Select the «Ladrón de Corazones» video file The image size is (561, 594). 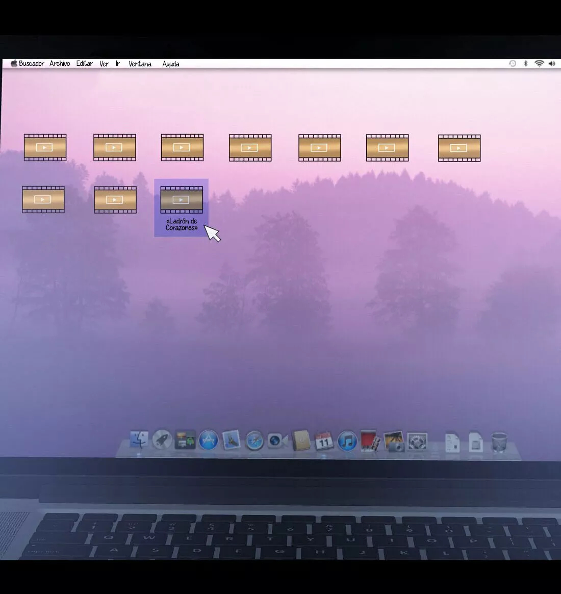tap(182, 200)
